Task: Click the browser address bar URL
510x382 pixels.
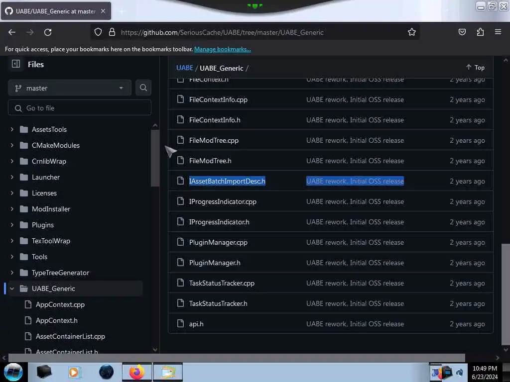Action: tap(222, 32)
